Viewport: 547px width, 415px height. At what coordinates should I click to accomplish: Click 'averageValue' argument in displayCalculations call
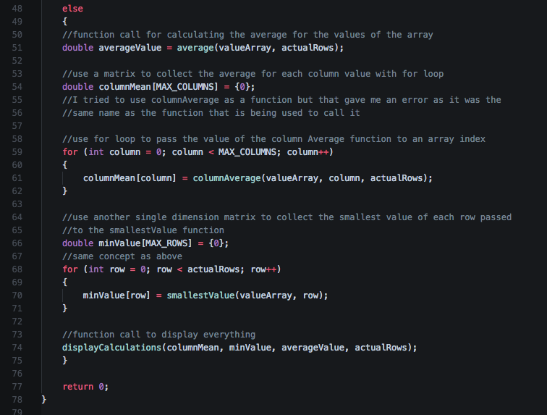click(313, 348)
